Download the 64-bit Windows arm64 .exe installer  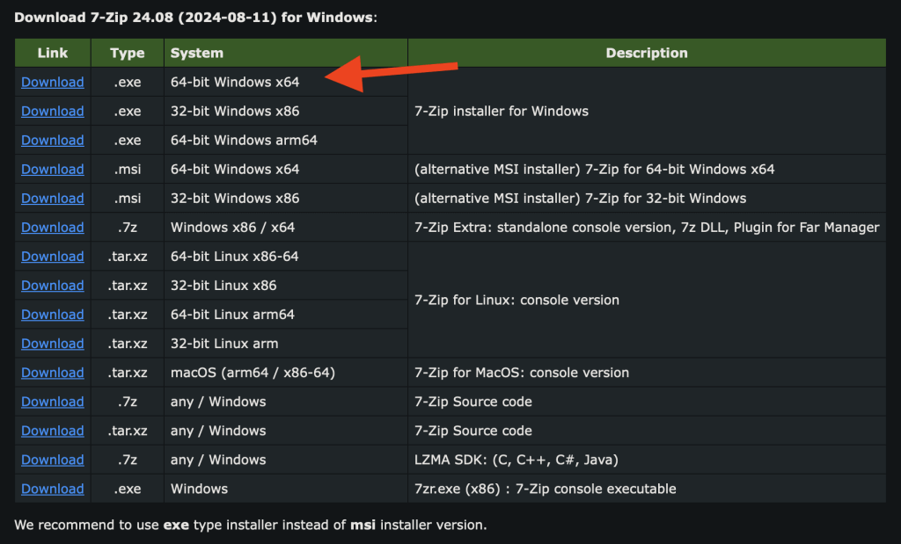pos(53,141)
